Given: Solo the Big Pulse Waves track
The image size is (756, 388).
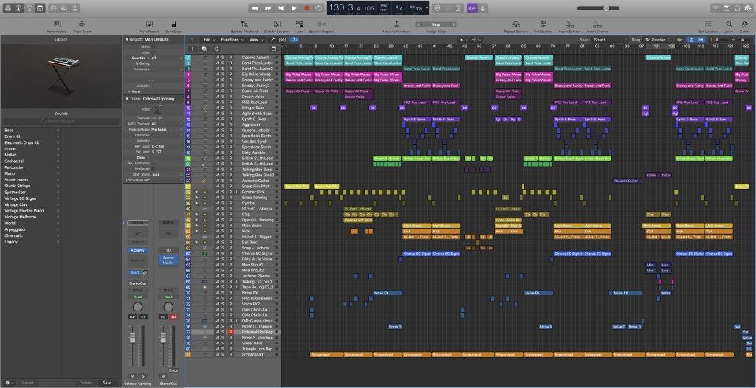Looking at the screenshot, I should tap(223, 75).
